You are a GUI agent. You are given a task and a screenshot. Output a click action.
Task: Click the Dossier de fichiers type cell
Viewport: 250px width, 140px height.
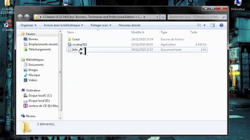[x=172, y=39]
